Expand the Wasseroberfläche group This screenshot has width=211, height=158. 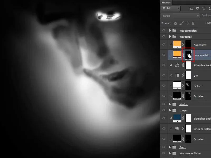pyautogui.click(x=170, y=153)
